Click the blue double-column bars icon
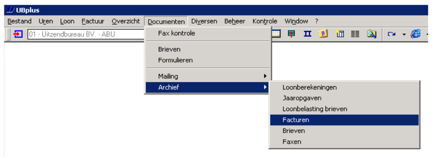The height and width of the screenshot is (157, 433). 307,34
